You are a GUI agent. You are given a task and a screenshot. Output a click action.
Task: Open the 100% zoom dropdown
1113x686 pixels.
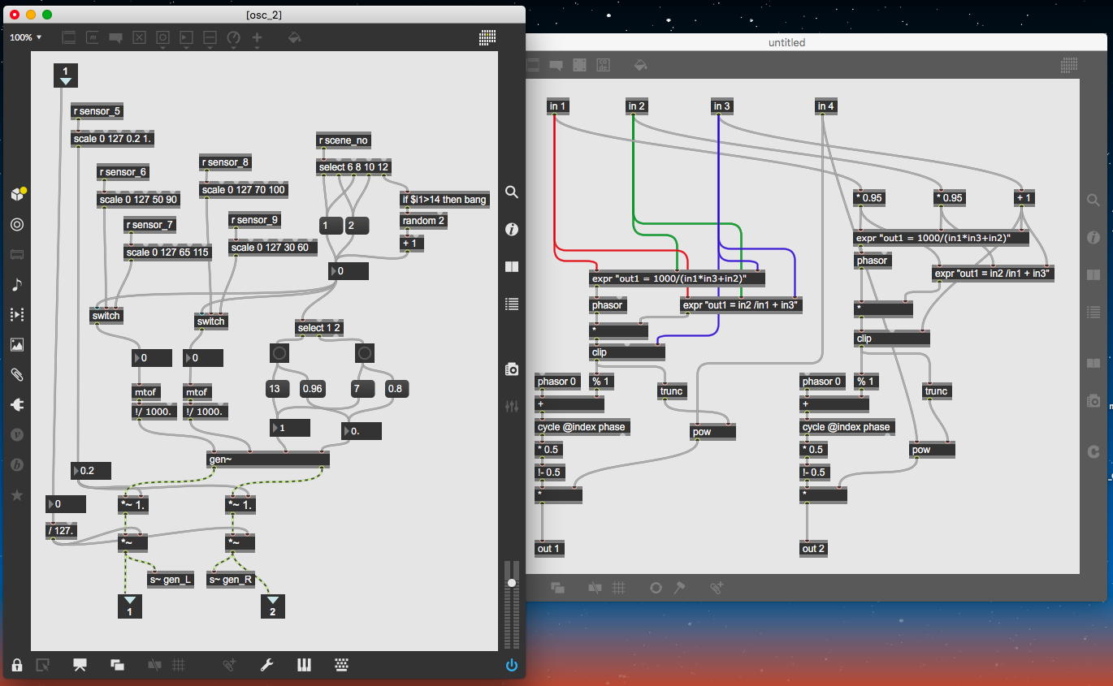pos(25,37)
